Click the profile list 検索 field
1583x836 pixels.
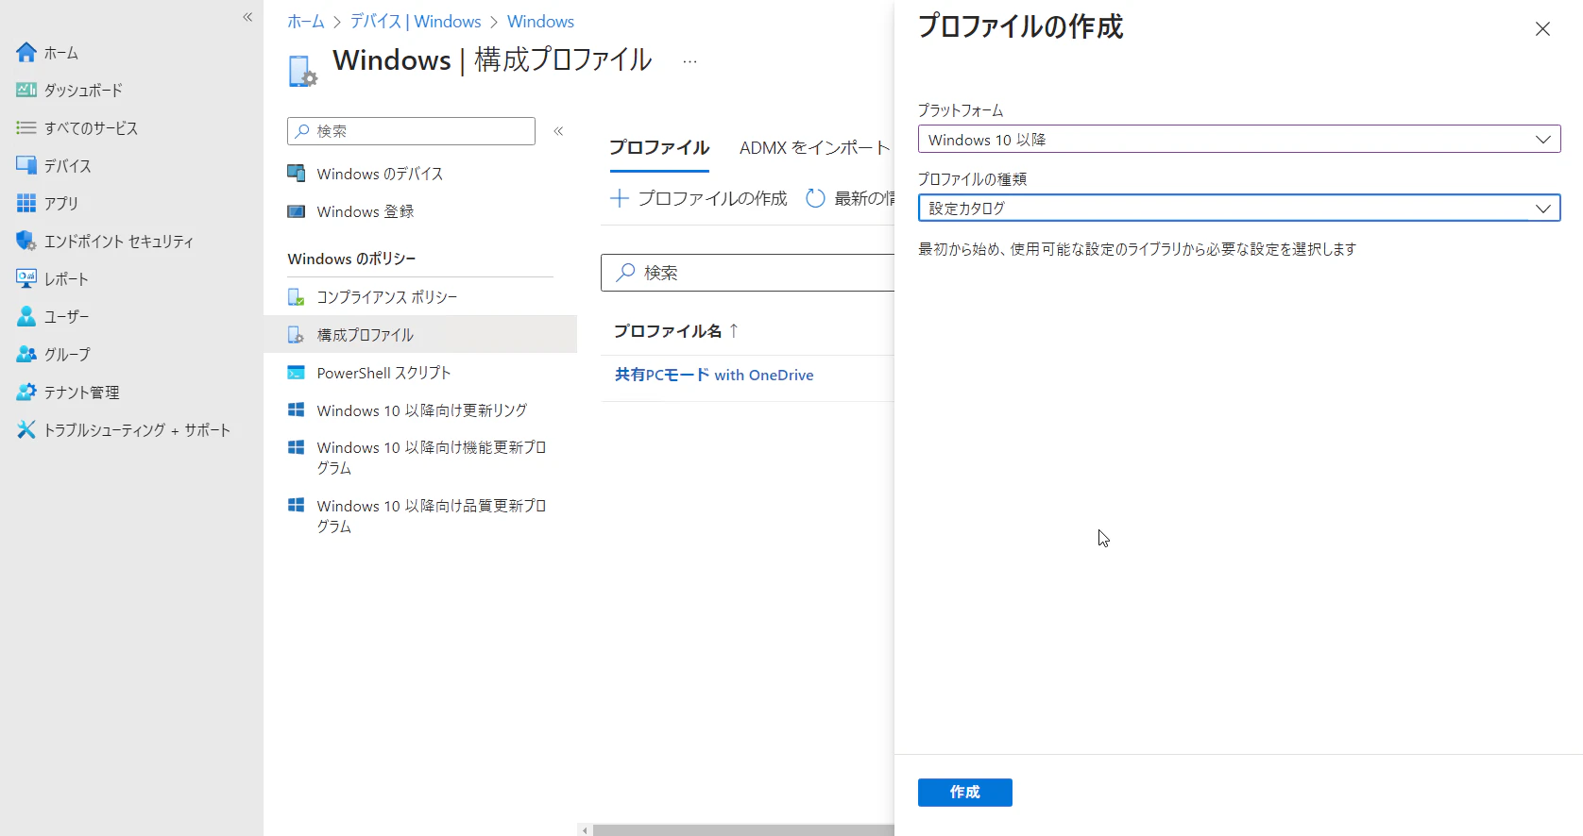pos(747,273)
